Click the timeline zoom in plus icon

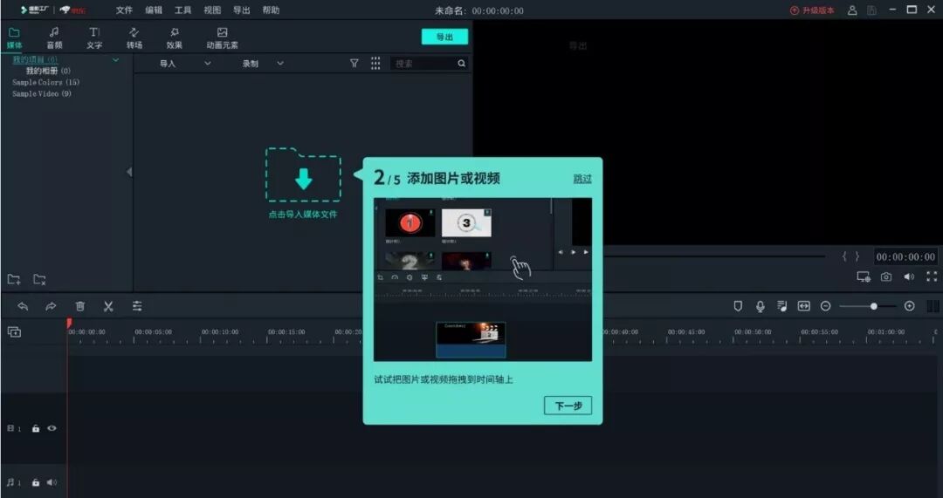[909, 306]
